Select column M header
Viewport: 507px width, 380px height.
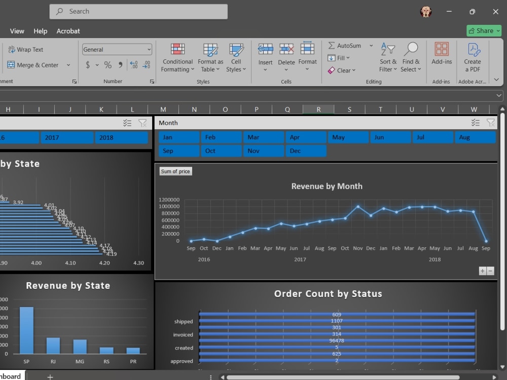(163, 109)
